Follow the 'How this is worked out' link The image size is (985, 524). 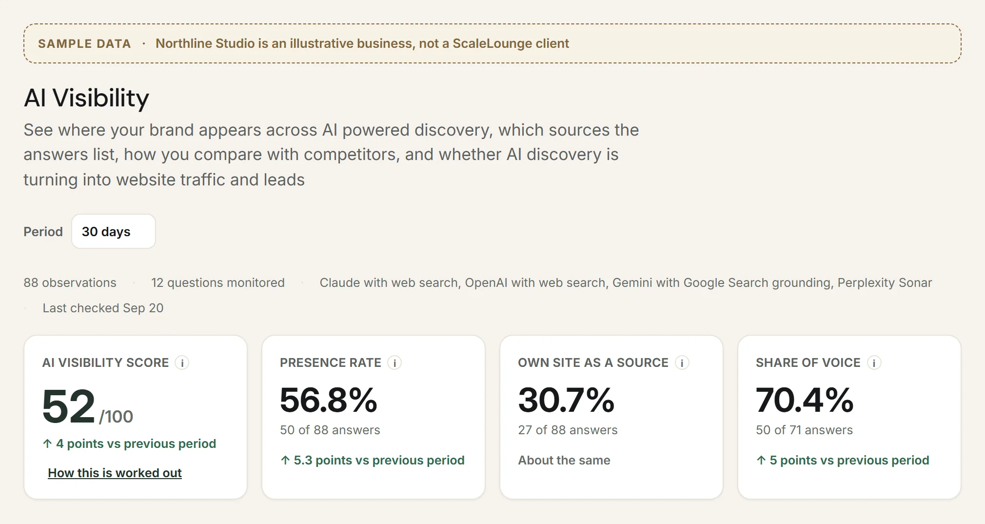[115, 473]
